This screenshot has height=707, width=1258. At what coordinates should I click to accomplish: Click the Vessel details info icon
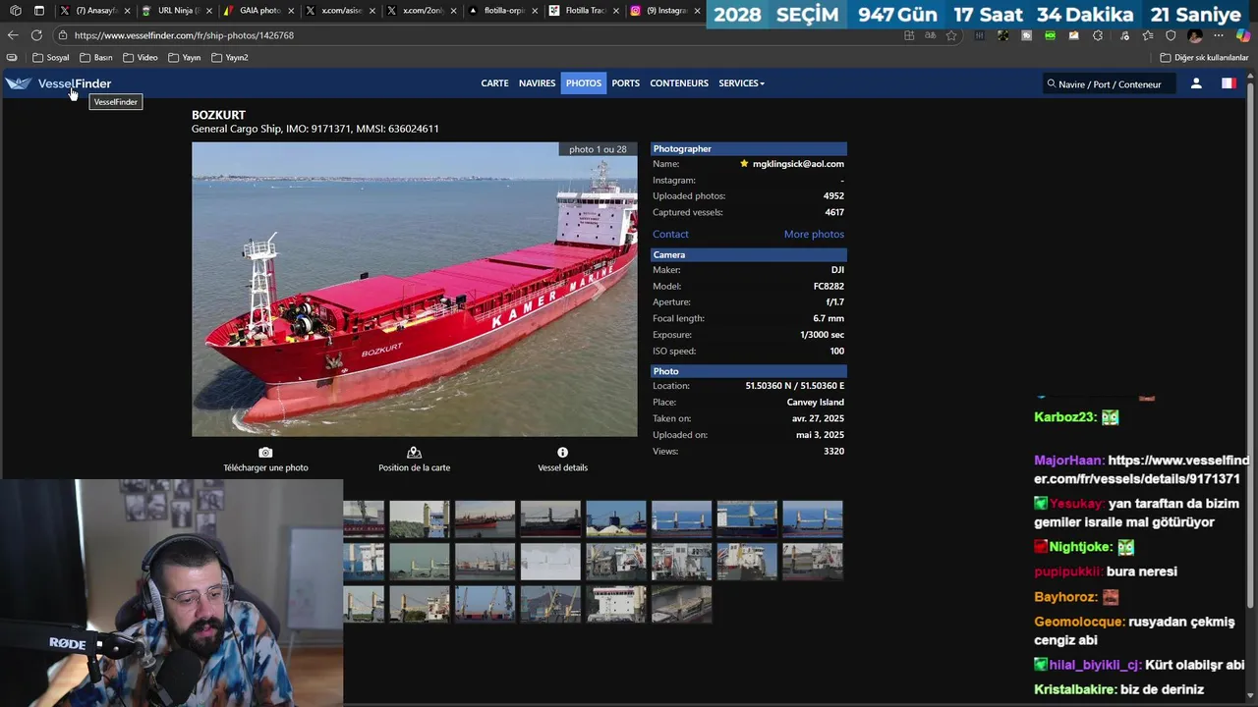point(562,453)
